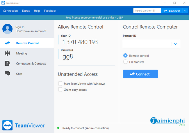Switch to the Remote Control tab label

[27, 43]
